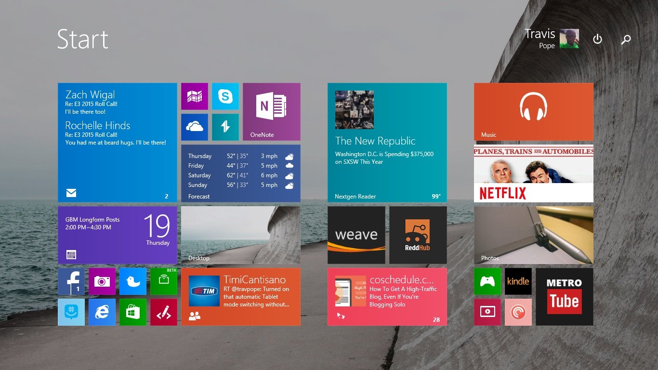Screen dimensions: 658x370
Task: Launch the Metro Tube tile
Action: point(565,297)
